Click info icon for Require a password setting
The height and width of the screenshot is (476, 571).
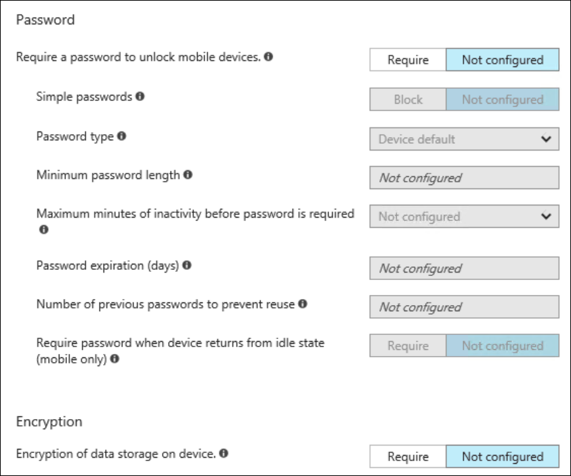point(268,56)
